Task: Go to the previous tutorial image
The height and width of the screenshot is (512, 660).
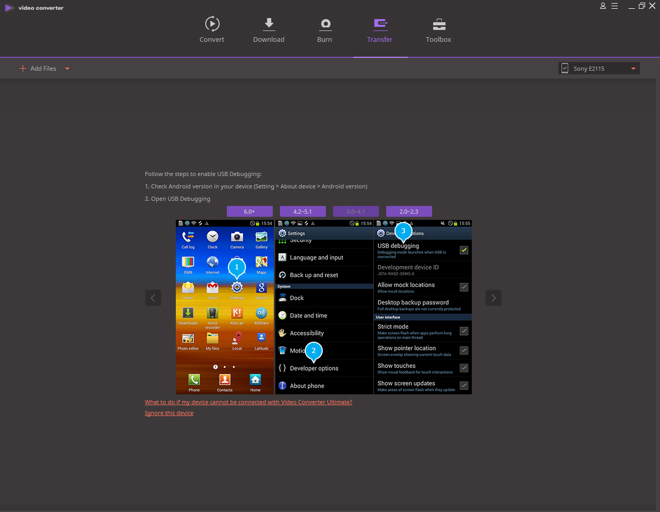Action: click(153, 298)
